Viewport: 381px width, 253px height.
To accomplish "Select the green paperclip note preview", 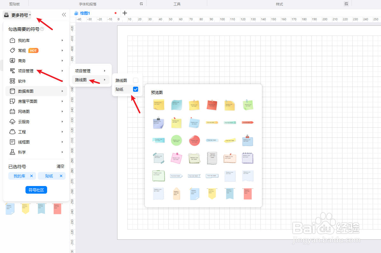I will (248, 105).
